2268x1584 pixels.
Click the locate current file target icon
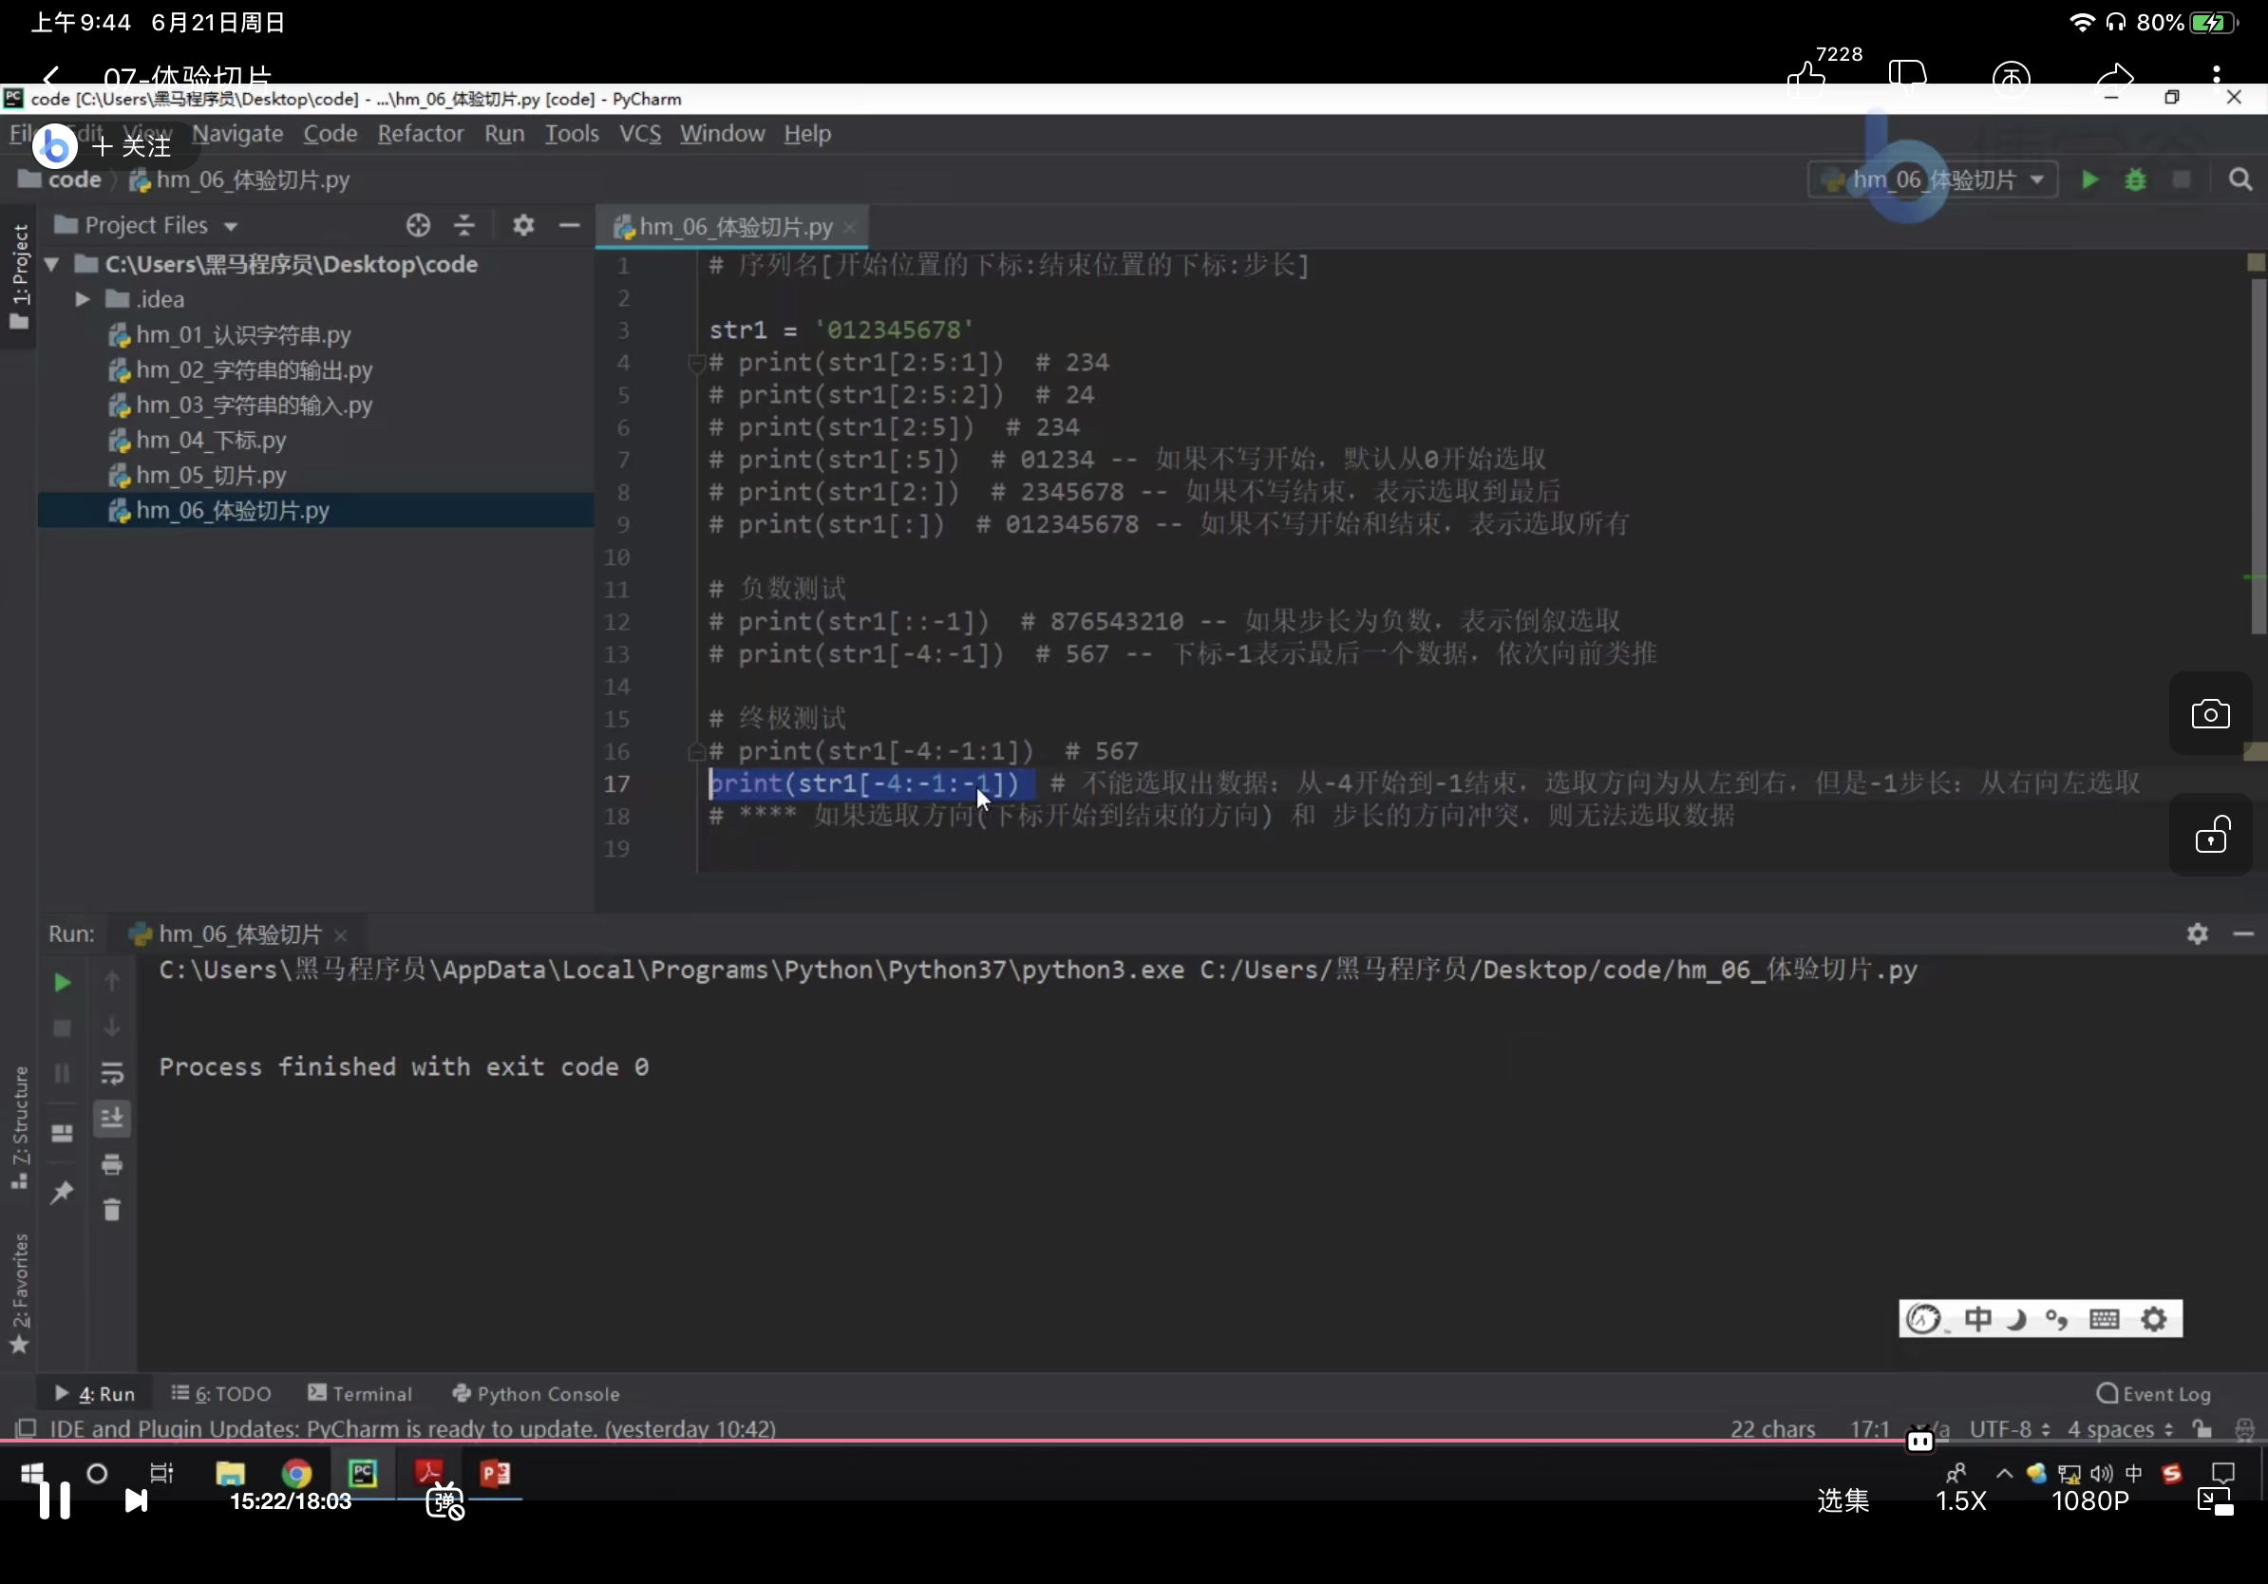[418, 225]
